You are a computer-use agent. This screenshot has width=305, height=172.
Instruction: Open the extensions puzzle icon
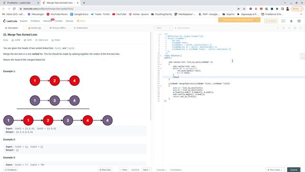point(277,9)
